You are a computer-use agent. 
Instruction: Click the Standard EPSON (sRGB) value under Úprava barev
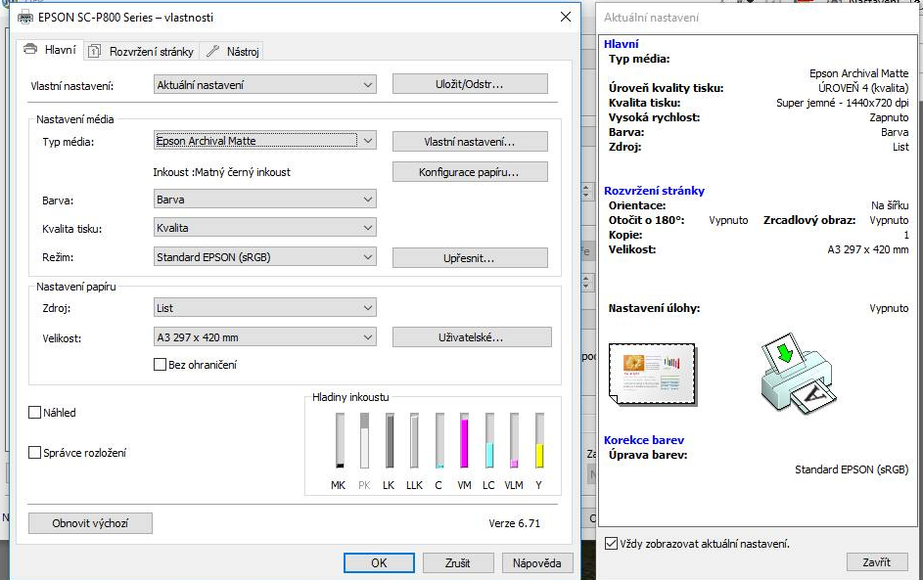coord(852,469)
